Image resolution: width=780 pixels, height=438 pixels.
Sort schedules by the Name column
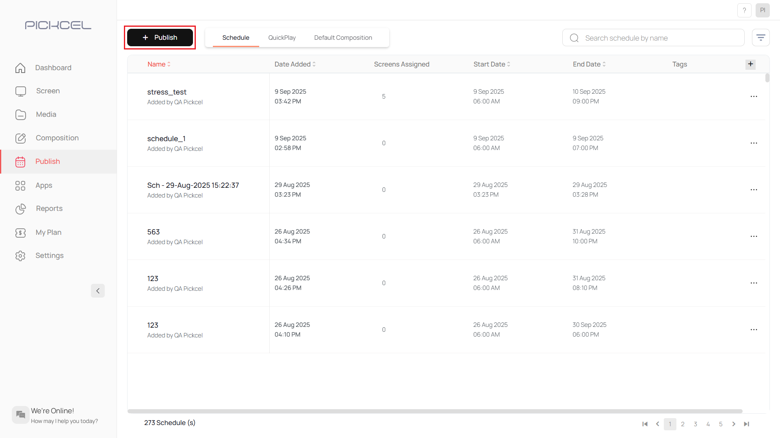tap(158, 64)
